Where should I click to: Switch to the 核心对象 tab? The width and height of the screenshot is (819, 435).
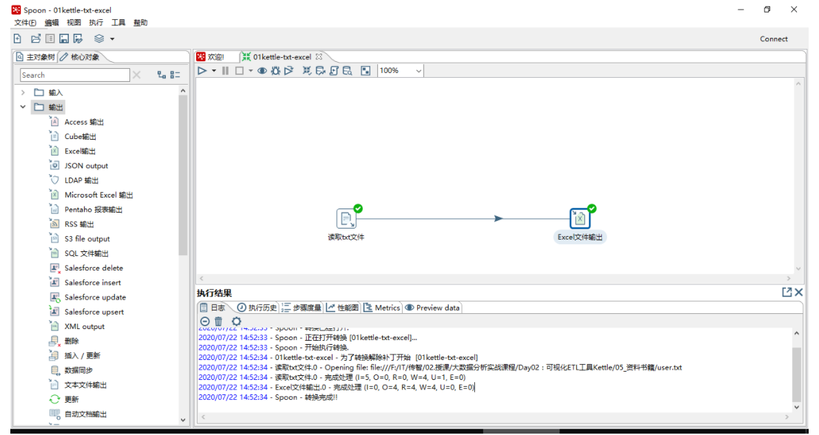[80, 57]
